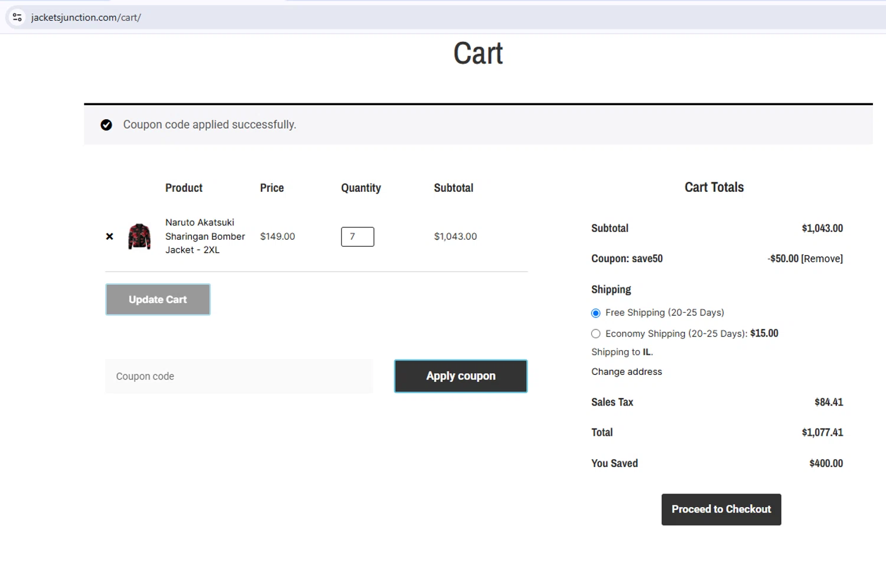Click the You Saved amount $400.00

tap(826, 463)
